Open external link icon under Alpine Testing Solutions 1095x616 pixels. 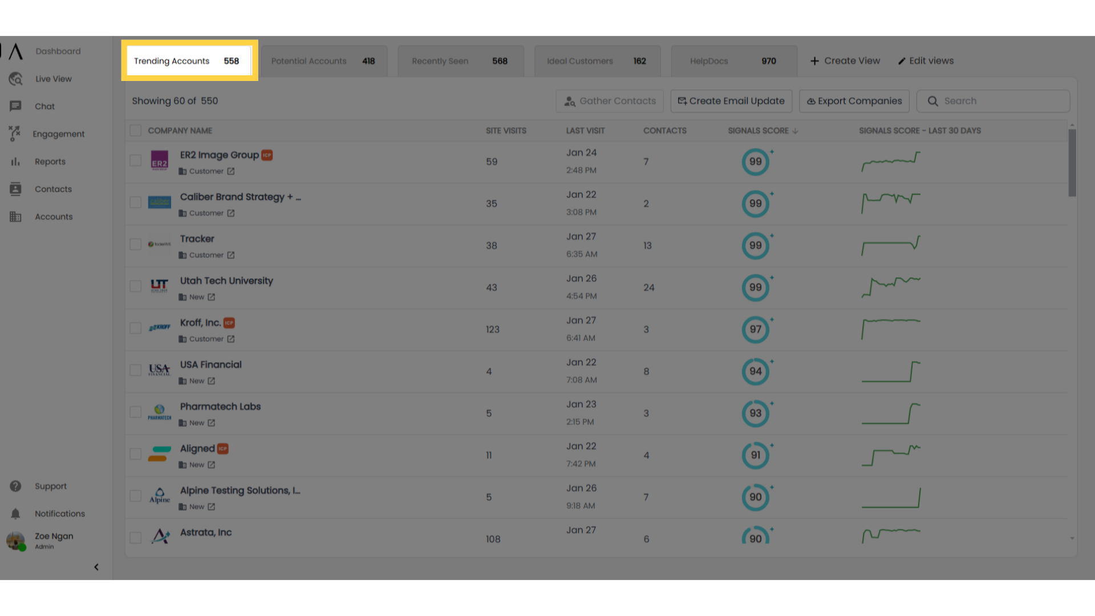[212, 506]
